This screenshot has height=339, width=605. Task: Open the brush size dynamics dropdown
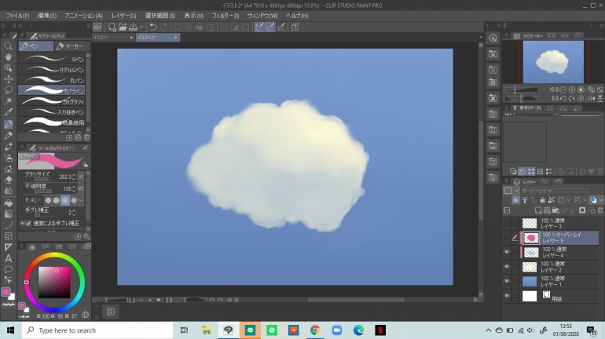click(x=81, y=177)
